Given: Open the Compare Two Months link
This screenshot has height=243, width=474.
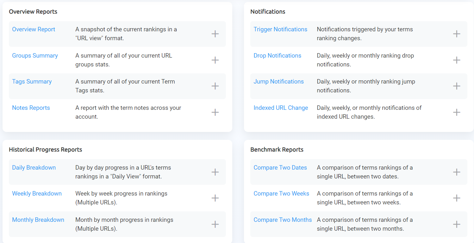Looking at the screenshot, I should [x=283, y=220].
